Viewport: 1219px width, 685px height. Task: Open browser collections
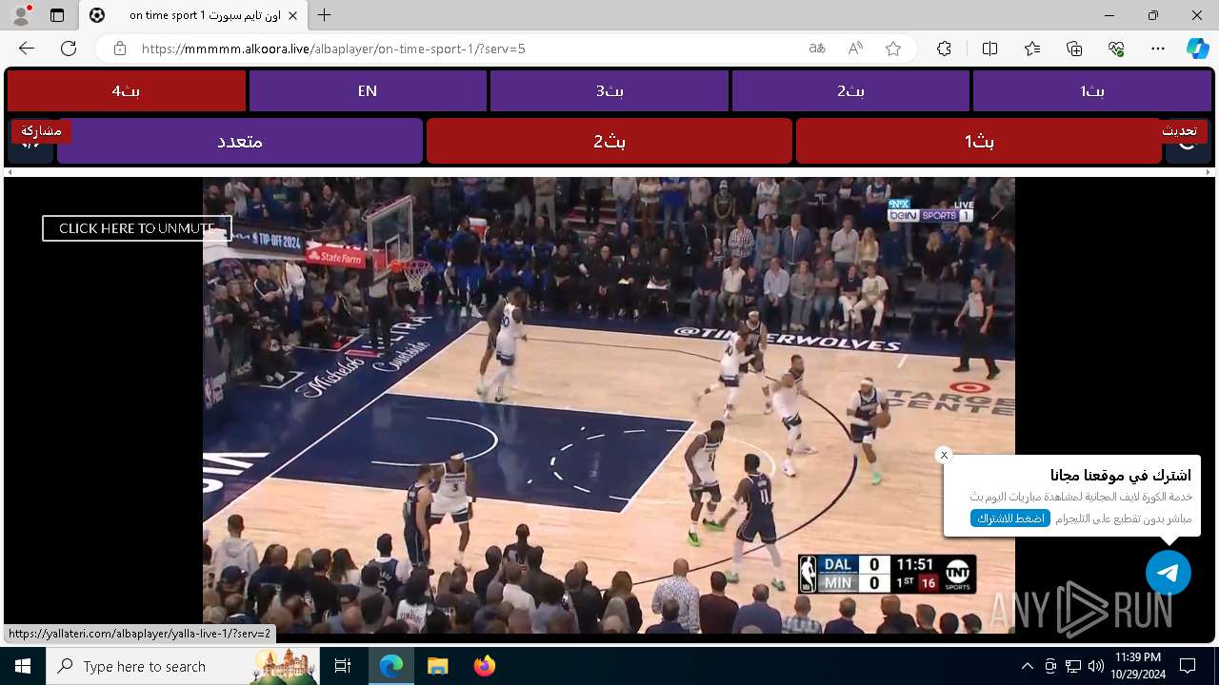pos(1074,49)
